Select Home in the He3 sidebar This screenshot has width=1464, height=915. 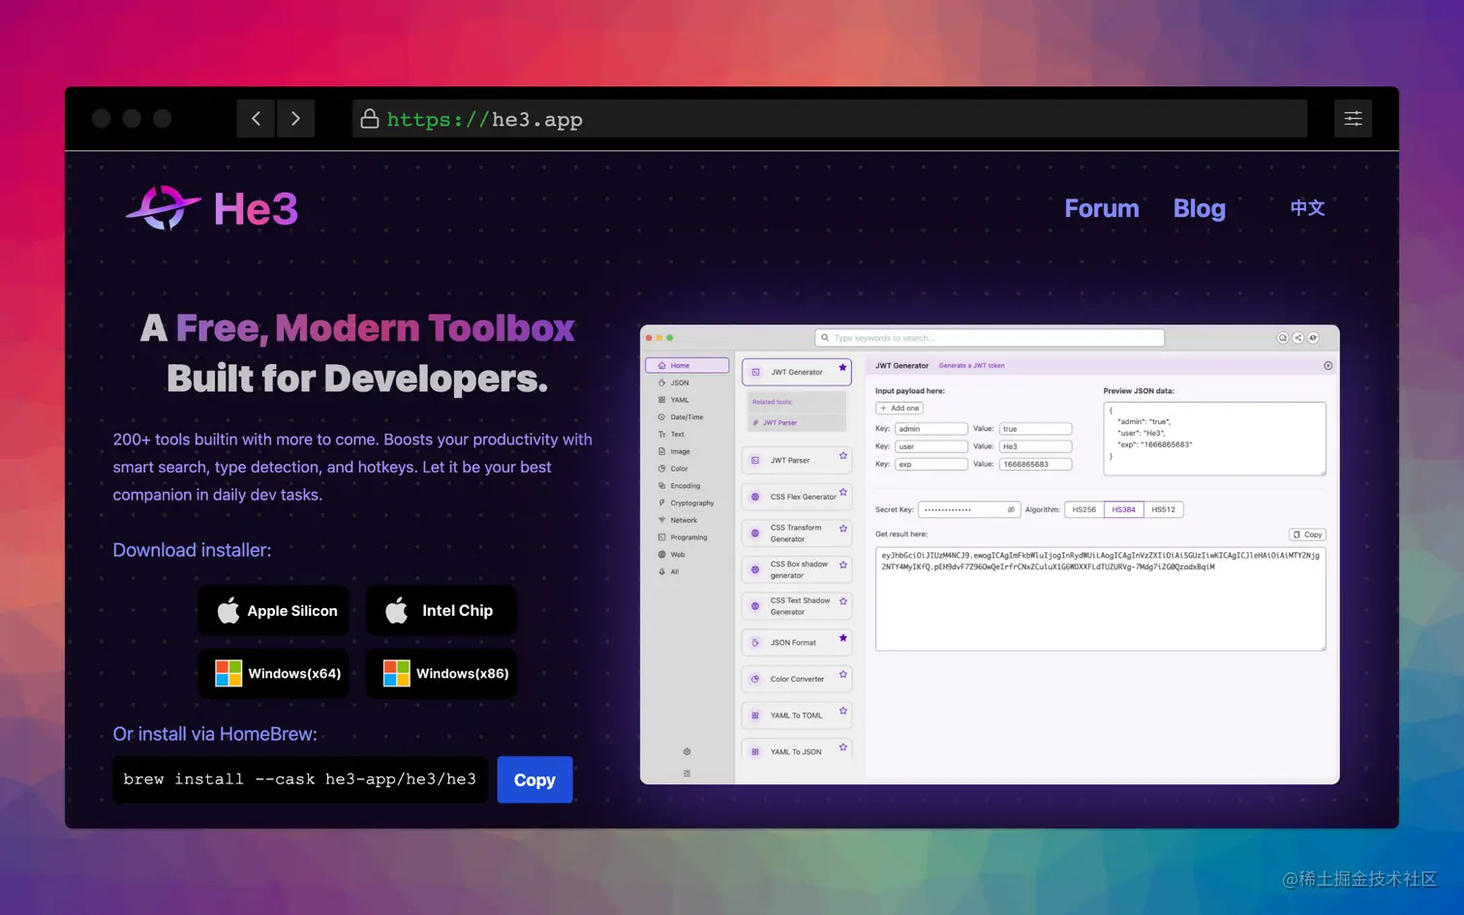click(686, 365)
